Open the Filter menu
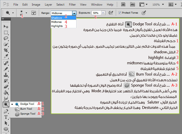Viewport: 182px width, 134px height. [72, 5]
